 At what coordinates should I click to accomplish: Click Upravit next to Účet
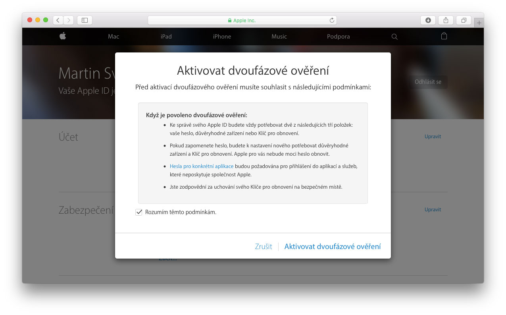pos(433,137)
